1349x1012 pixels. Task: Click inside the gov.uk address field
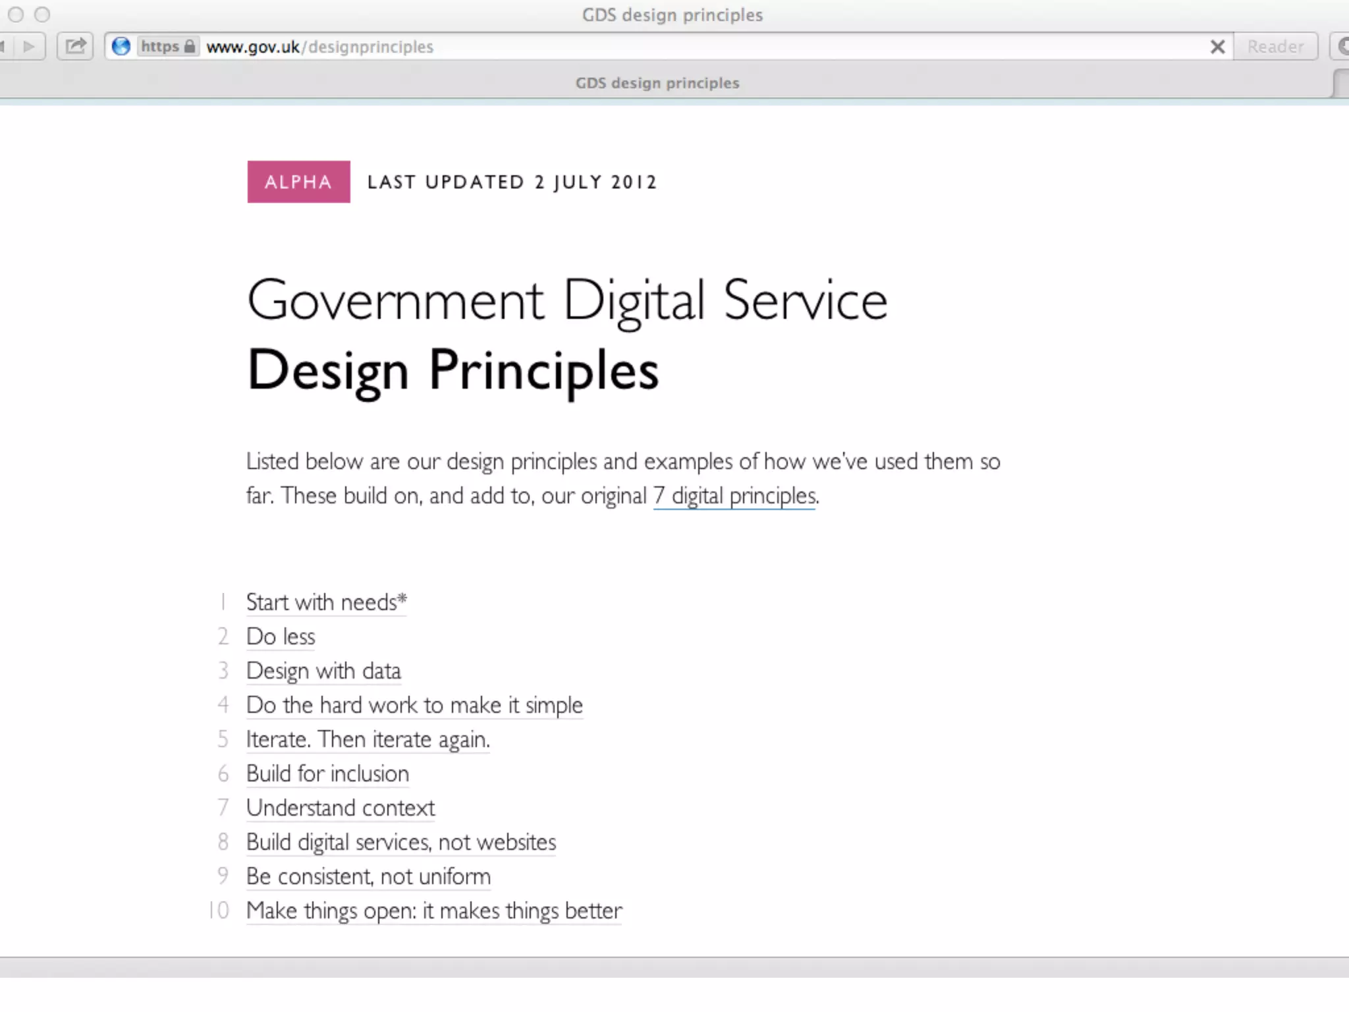coord(659,47)
